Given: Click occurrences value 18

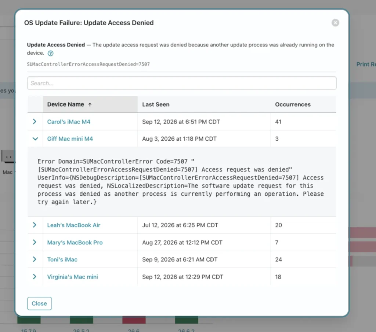Looking at the screenshot, I should 278,277.
